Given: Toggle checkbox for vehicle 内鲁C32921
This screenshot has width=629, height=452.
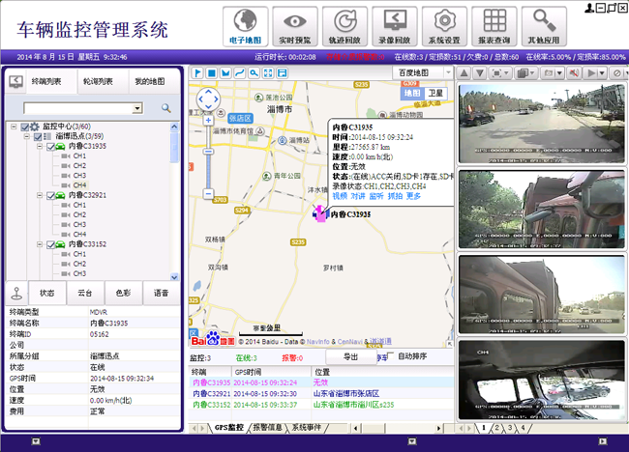Looking at the screenshot, I should (x=50, y=195).
